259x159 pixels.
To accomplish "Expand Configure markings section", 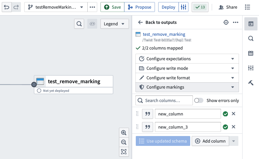I will 187,87.
